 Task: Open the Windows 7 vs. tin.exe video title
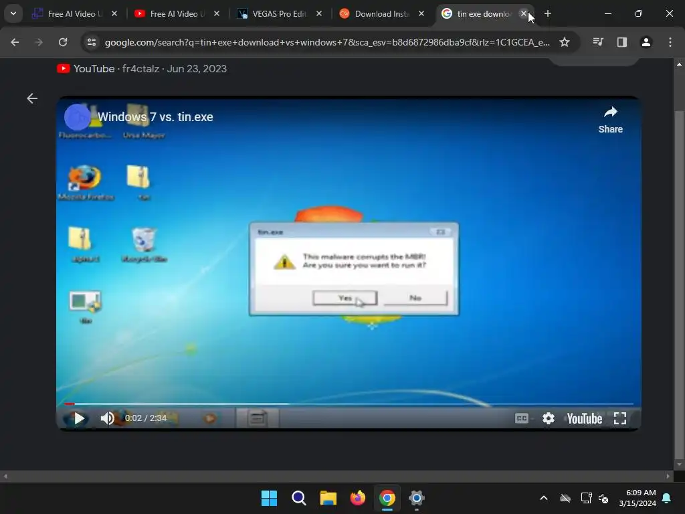point(155,116)
